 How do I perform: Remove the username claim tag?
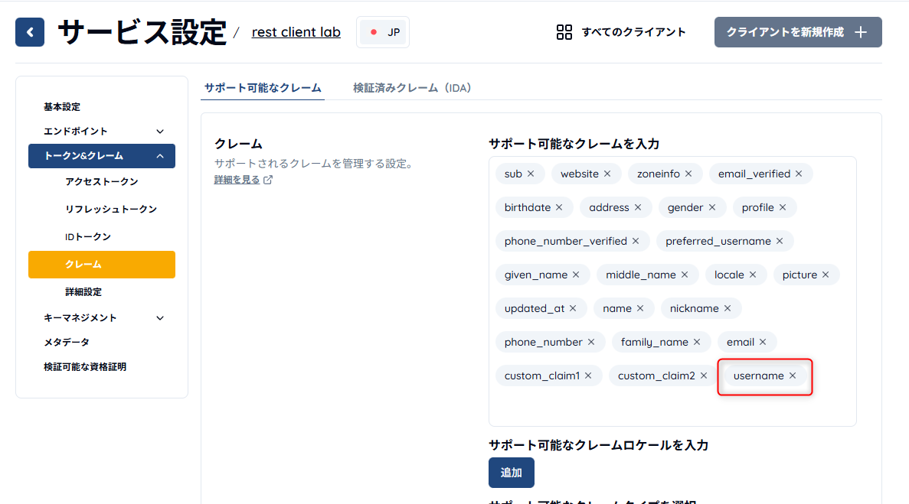(793, 376)
